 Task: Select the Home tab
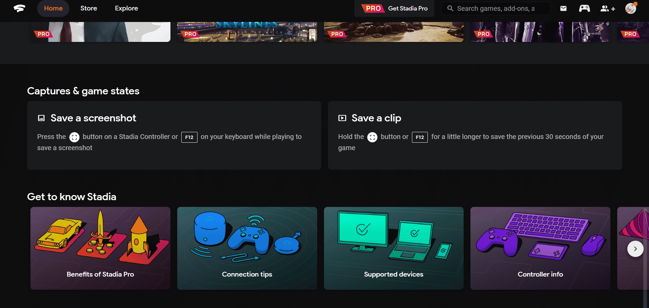(53, 8)
